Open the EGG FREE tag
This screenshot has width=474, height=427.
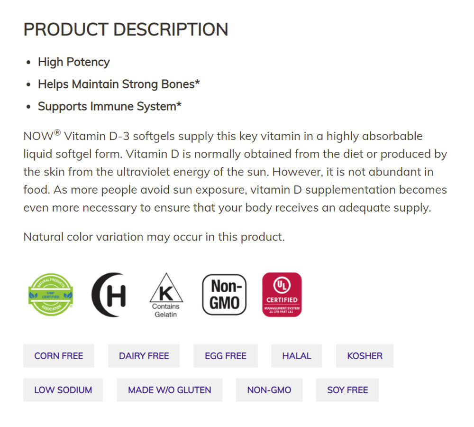(x=226, y=356)
